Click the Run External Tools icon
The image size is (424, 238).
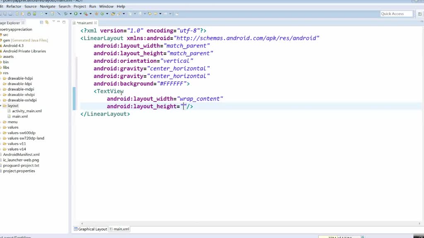pos(86,14)
